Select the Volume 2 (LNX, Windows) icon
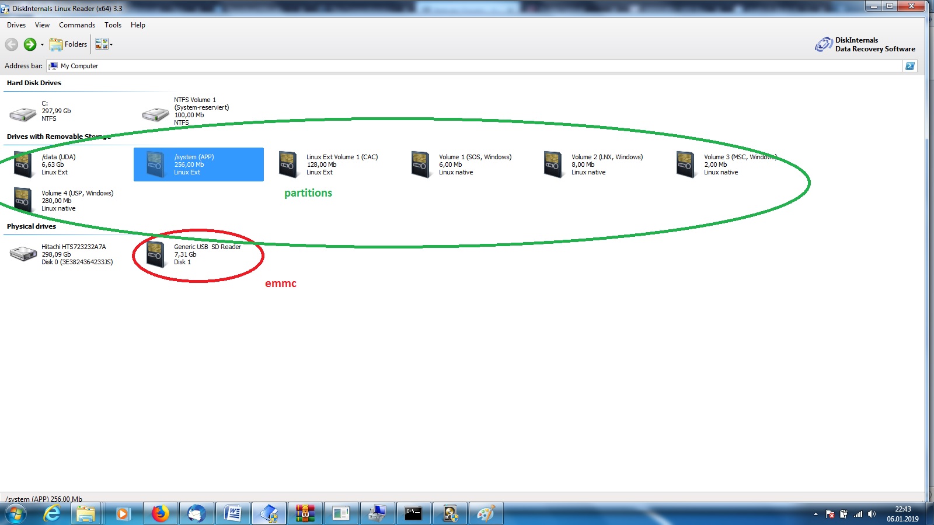The width and height of the screenshot is (934, 525). pos(553,164)
